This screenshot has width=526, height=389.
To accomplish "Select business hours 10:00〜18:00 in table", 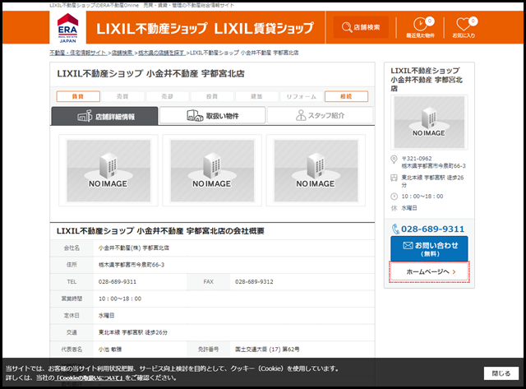I will [x=120, y=299].
